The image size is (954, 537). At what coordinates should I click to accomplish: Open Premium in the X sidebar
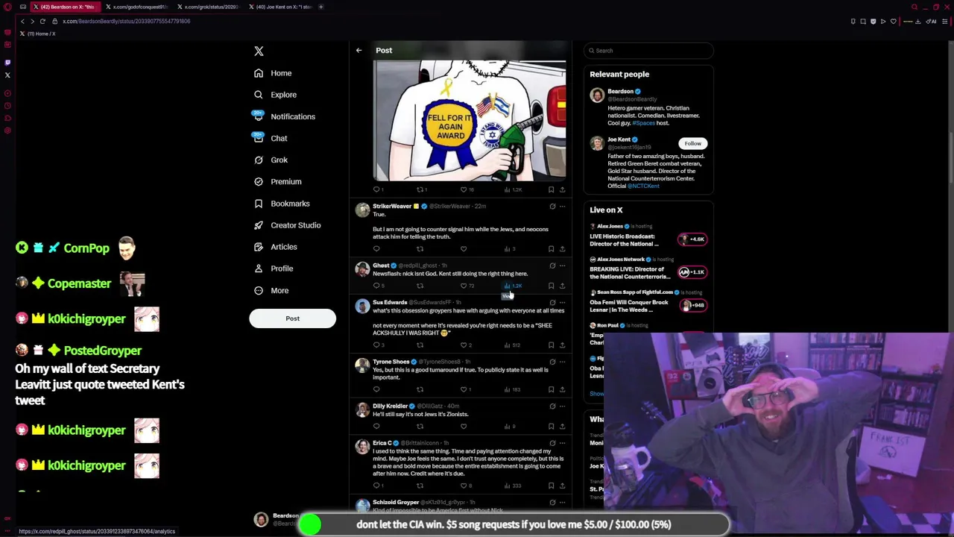coord(277,181)
